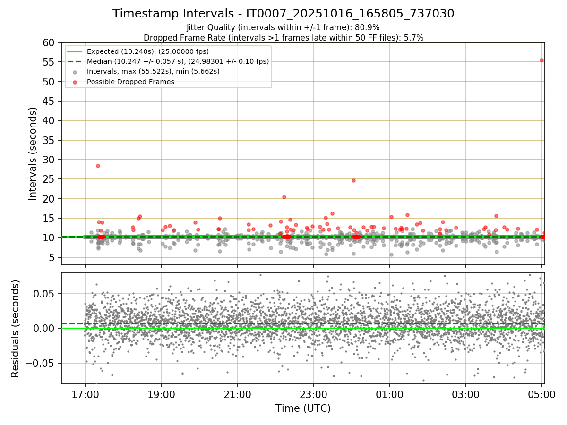The width and height of the screenshot is (567, 425).
Task: Click the '10' tick on the intervals axis
Action: (x=49, y=238)
